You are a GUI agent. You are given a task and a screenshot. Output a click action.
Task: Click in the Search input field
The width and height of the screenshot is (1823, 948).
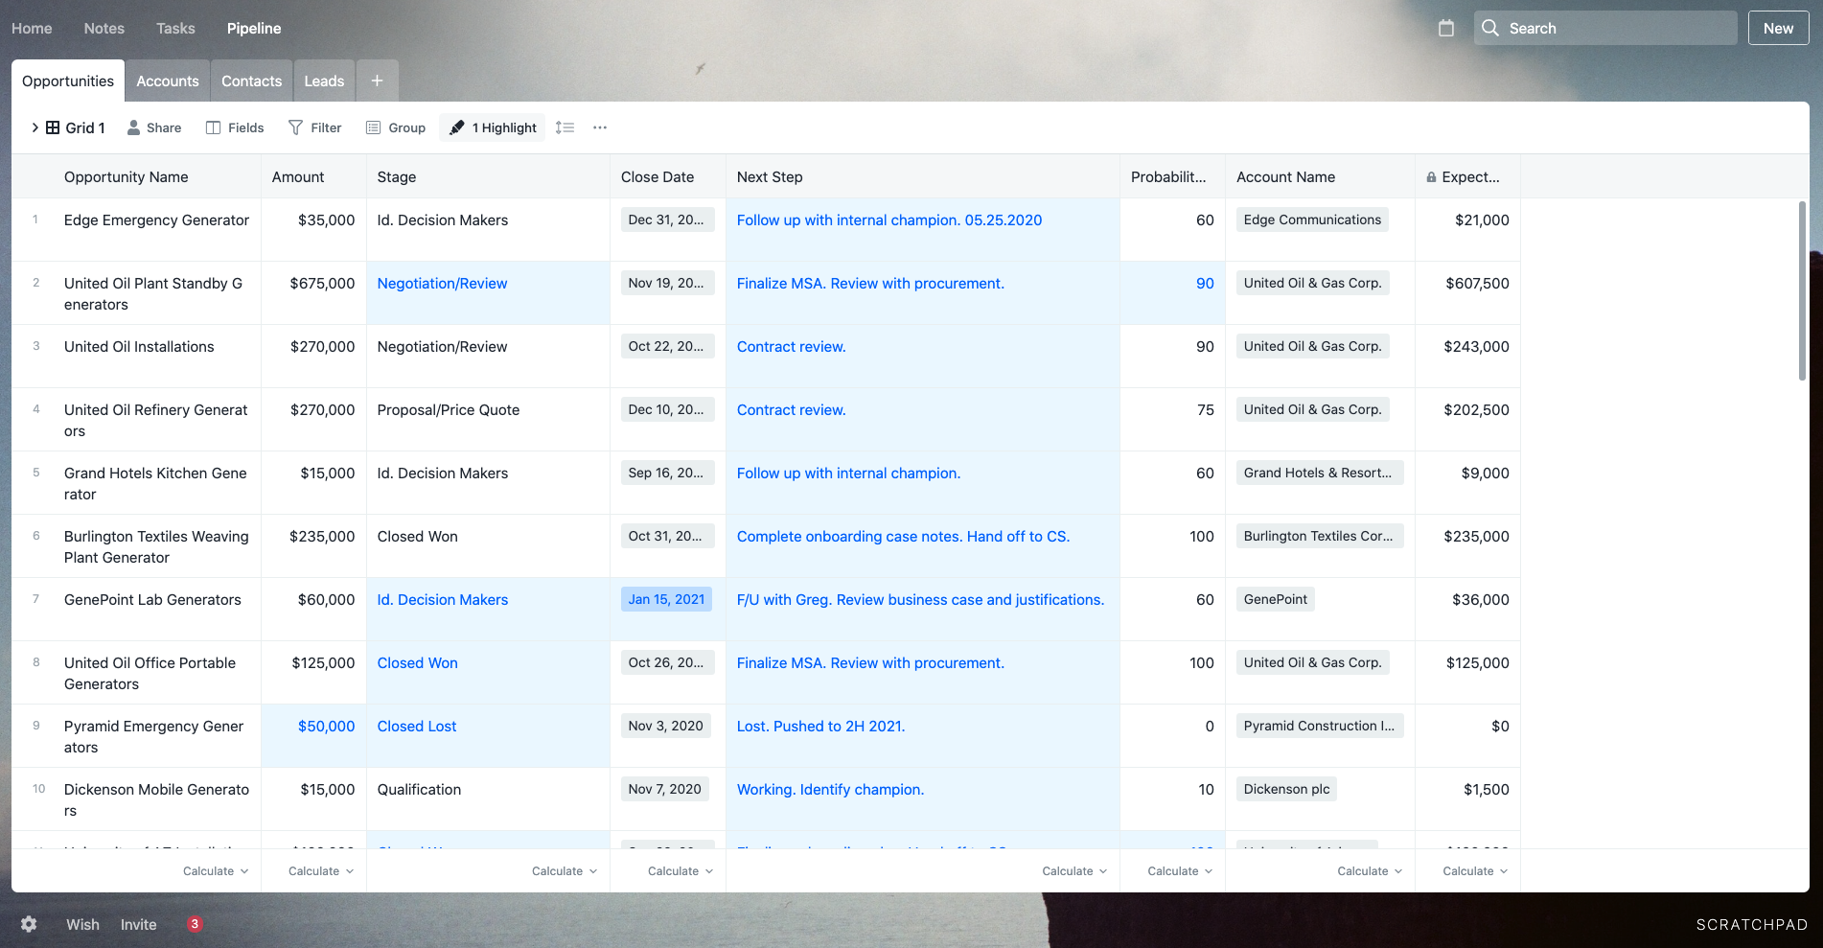point(1605,28)
